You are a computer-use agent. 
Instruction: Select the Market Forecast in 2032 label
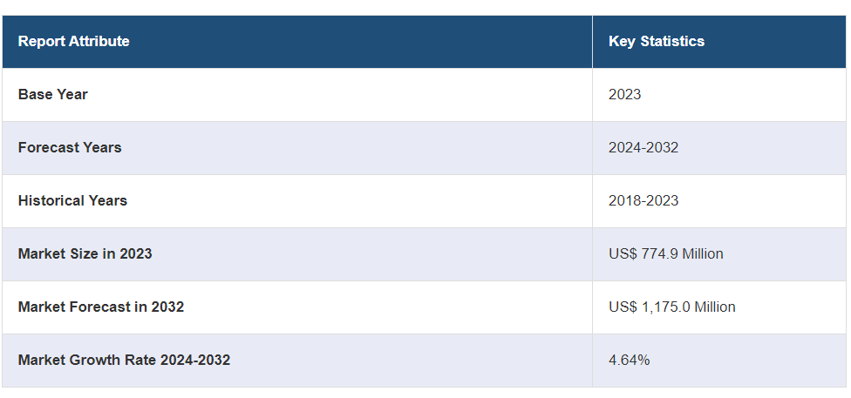click(x=100, y=307)
